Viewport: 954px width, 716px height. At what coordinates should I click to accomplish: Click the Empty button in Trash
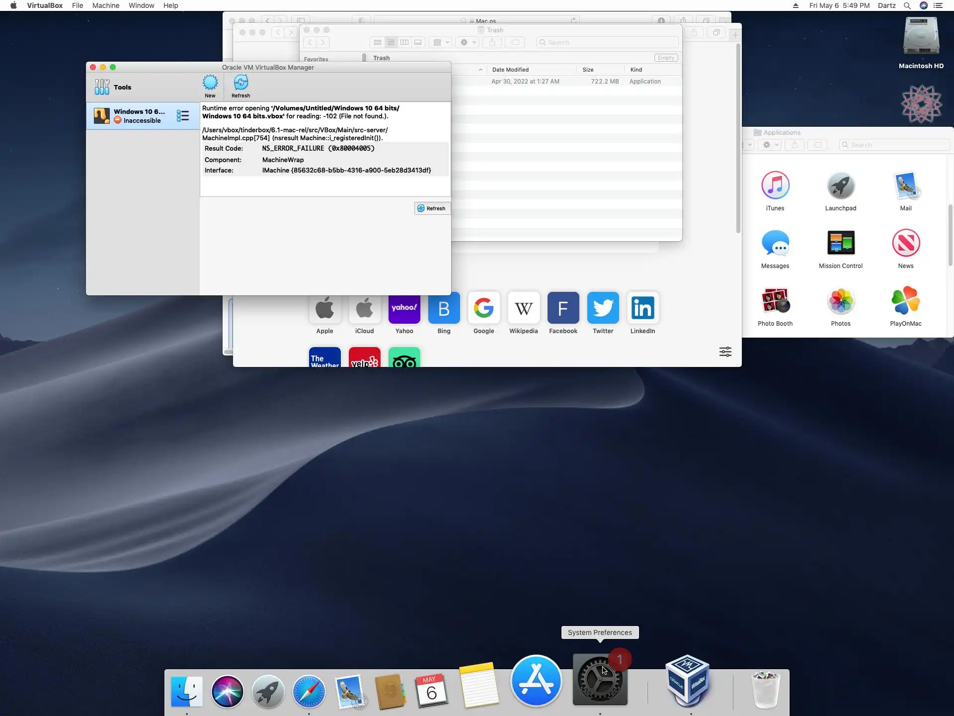pos(666,58)
